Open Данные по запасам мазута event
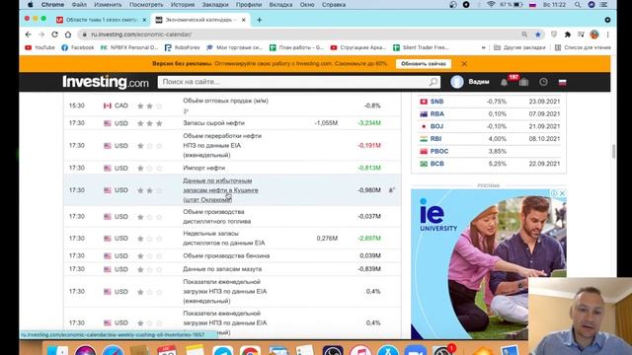The height and width of the screenshot is (355, 632). pos(222,269)
